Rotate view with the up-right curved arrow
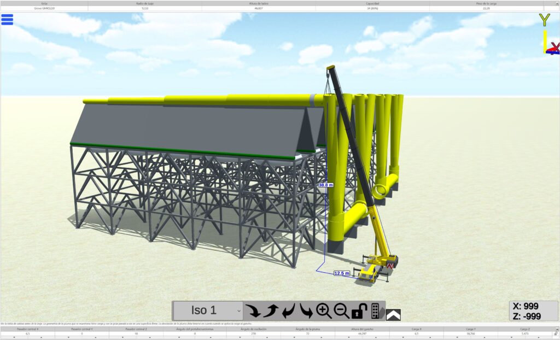The width and height of the screenshot is (560, 340). [x=271, y=310]
